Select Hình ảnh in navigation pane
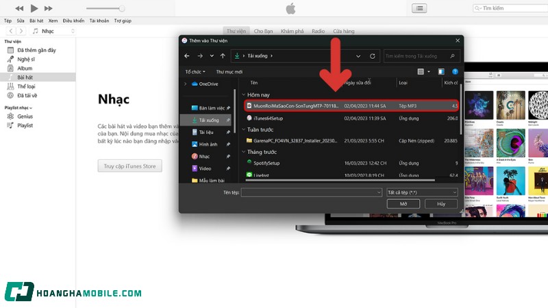This screenshot has height=308, width=548. [x=208, y=144]
